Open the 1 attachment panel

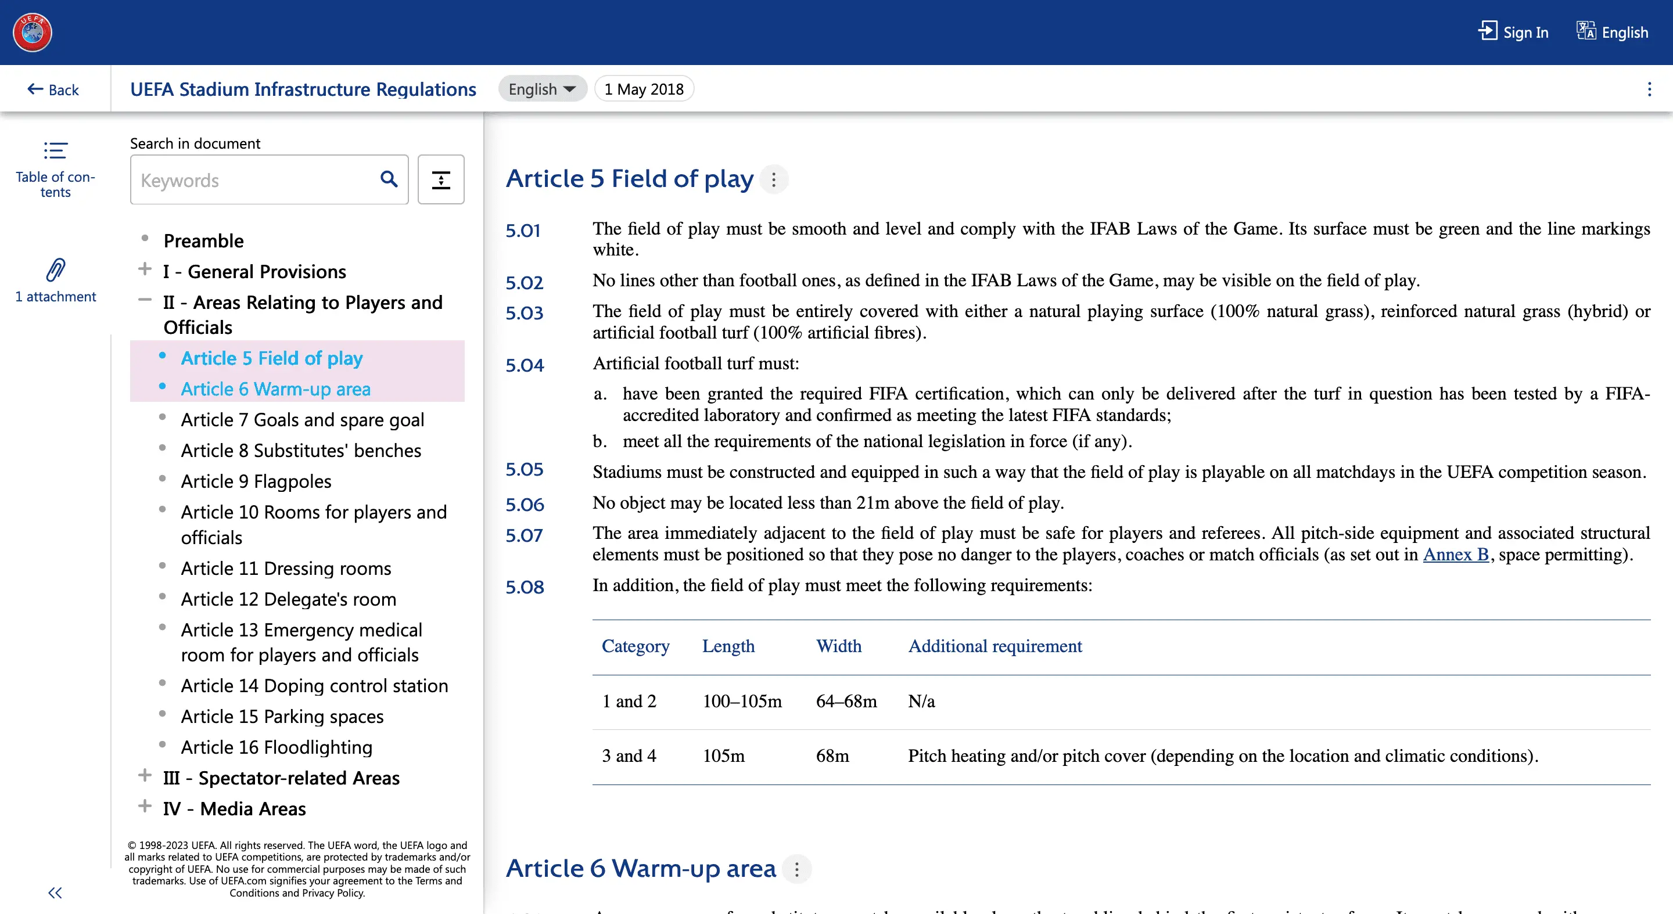pos(55,280)
